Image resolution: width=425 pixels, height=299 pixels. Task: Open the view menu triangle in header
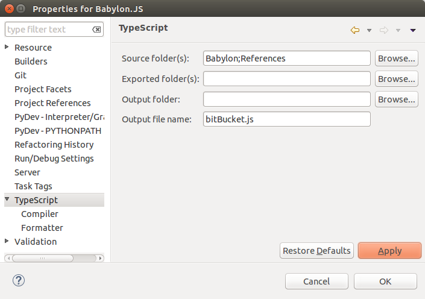(x=413, y=30)
